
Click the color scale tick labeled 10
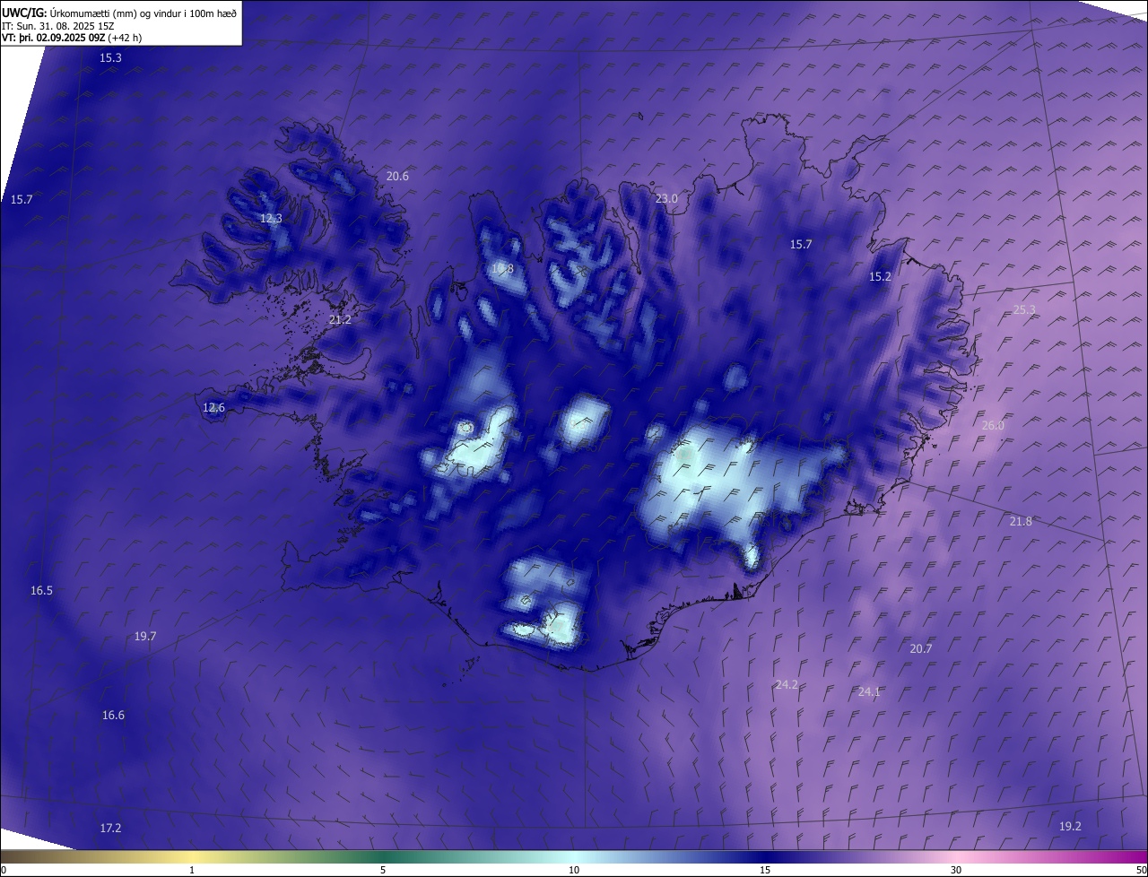574,870
